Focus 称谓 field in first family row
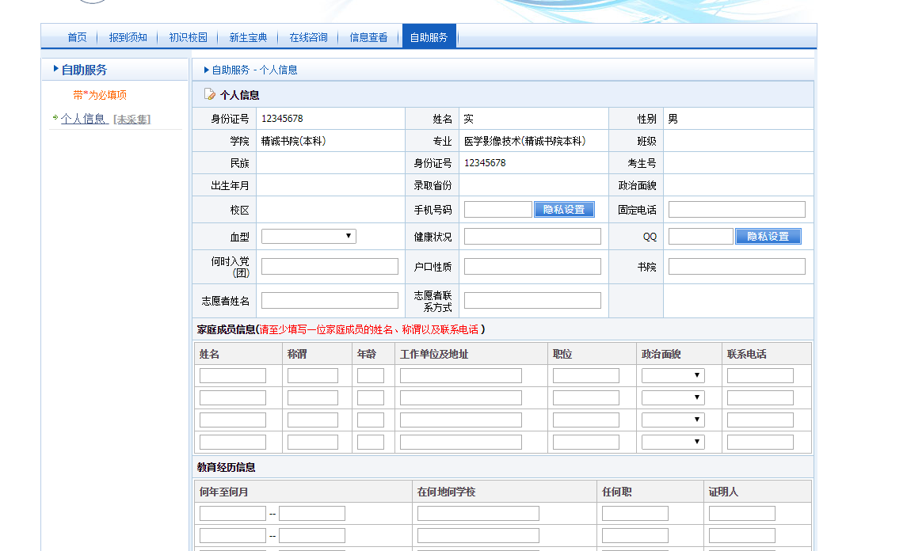 point(313,376)
